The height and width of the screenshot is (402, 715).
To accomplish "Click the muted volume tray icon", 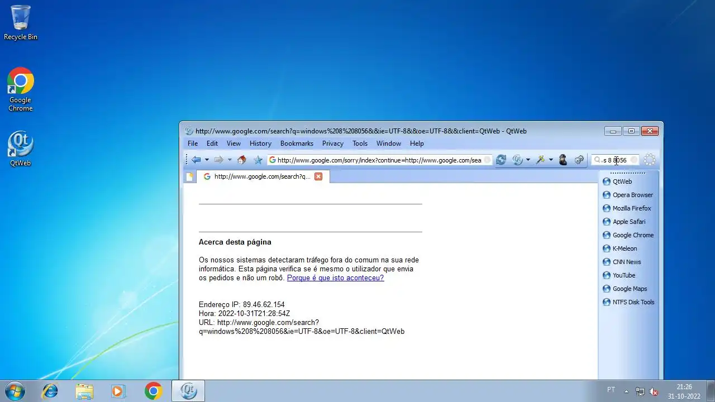I will coord(654,391).
